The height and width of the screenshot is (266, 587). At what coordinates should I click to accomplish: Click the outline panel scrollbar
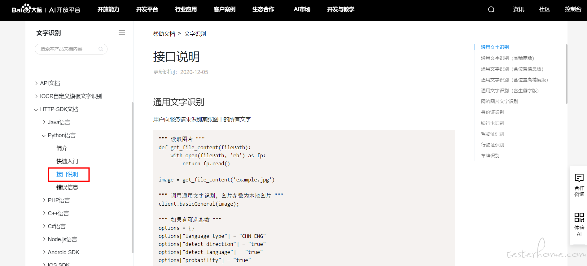point(567,74)
